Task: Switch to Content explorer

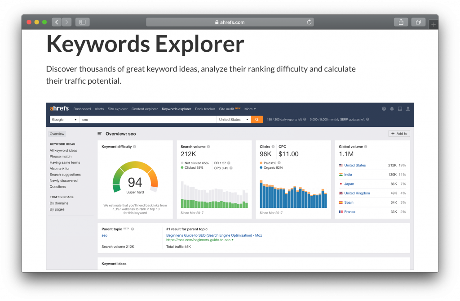Action: tap(145, 109)
